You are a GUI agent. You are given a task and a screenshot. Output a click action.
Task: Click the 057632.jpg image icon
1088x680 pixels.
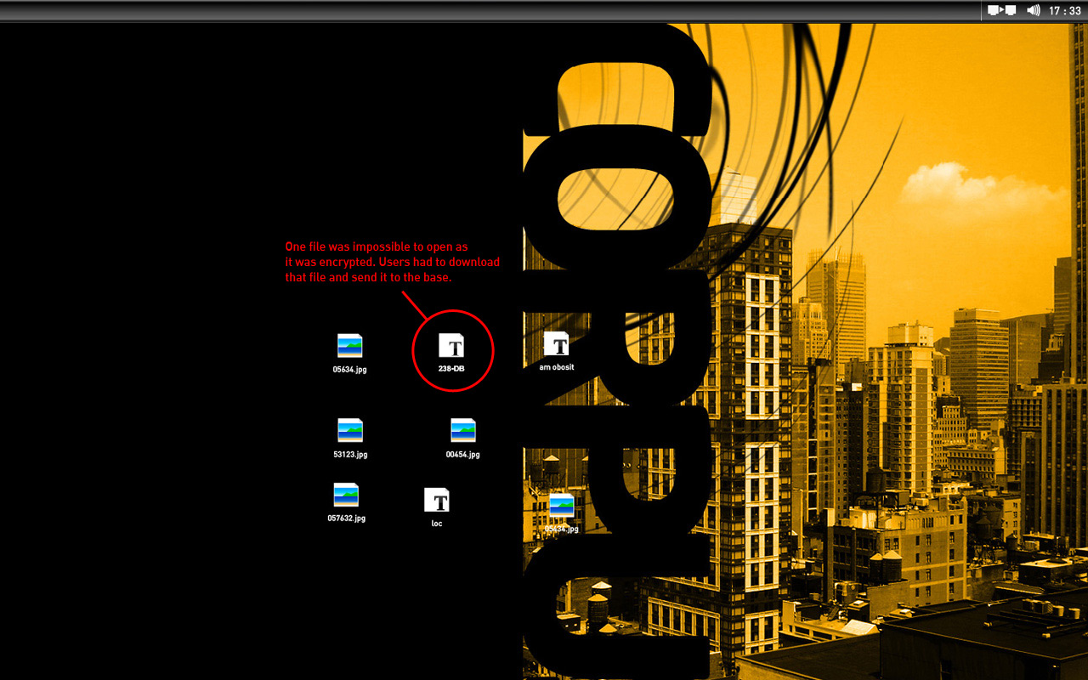[x=346, y=495]
